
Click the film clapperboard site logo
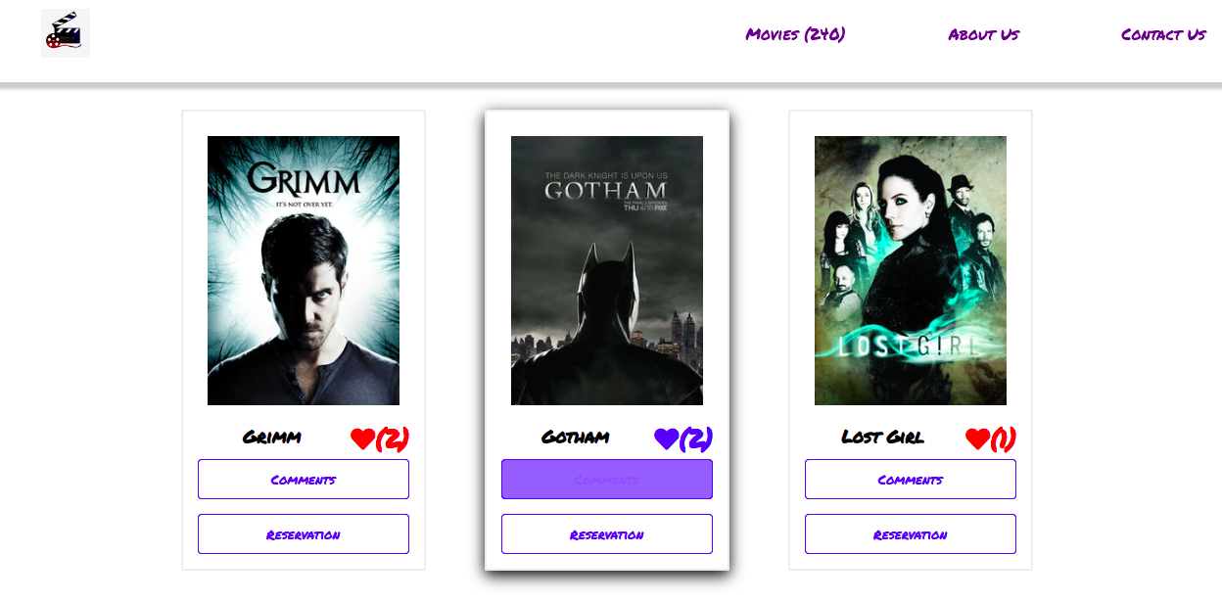point(66,33)
